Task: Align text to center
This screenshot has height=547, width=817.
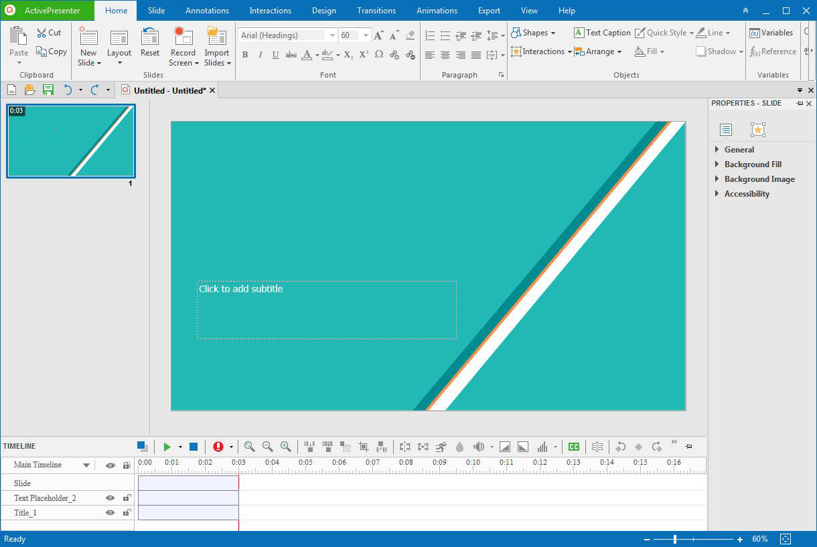Action: tap(445, 55)
